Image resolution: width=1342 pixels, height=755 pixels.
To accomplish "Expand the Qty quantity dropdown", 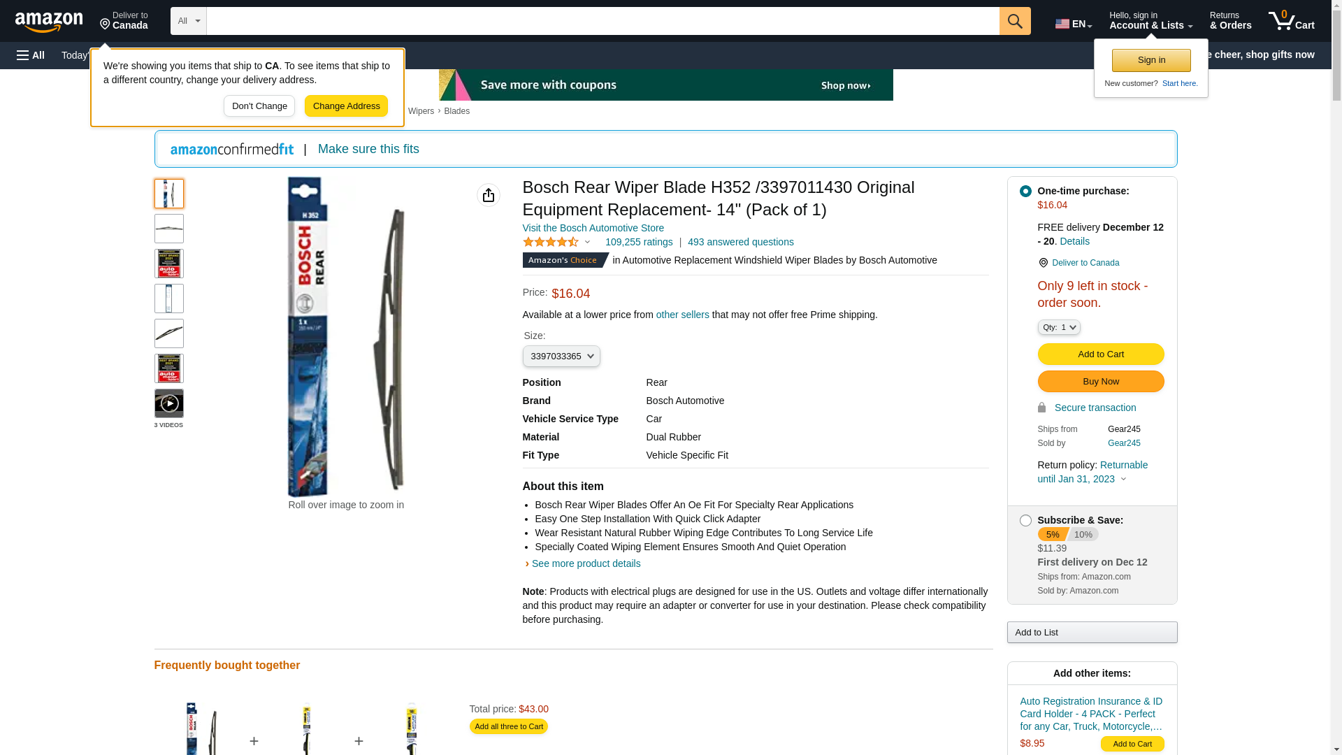I will pyautogui.click(x=1059, y=327).
